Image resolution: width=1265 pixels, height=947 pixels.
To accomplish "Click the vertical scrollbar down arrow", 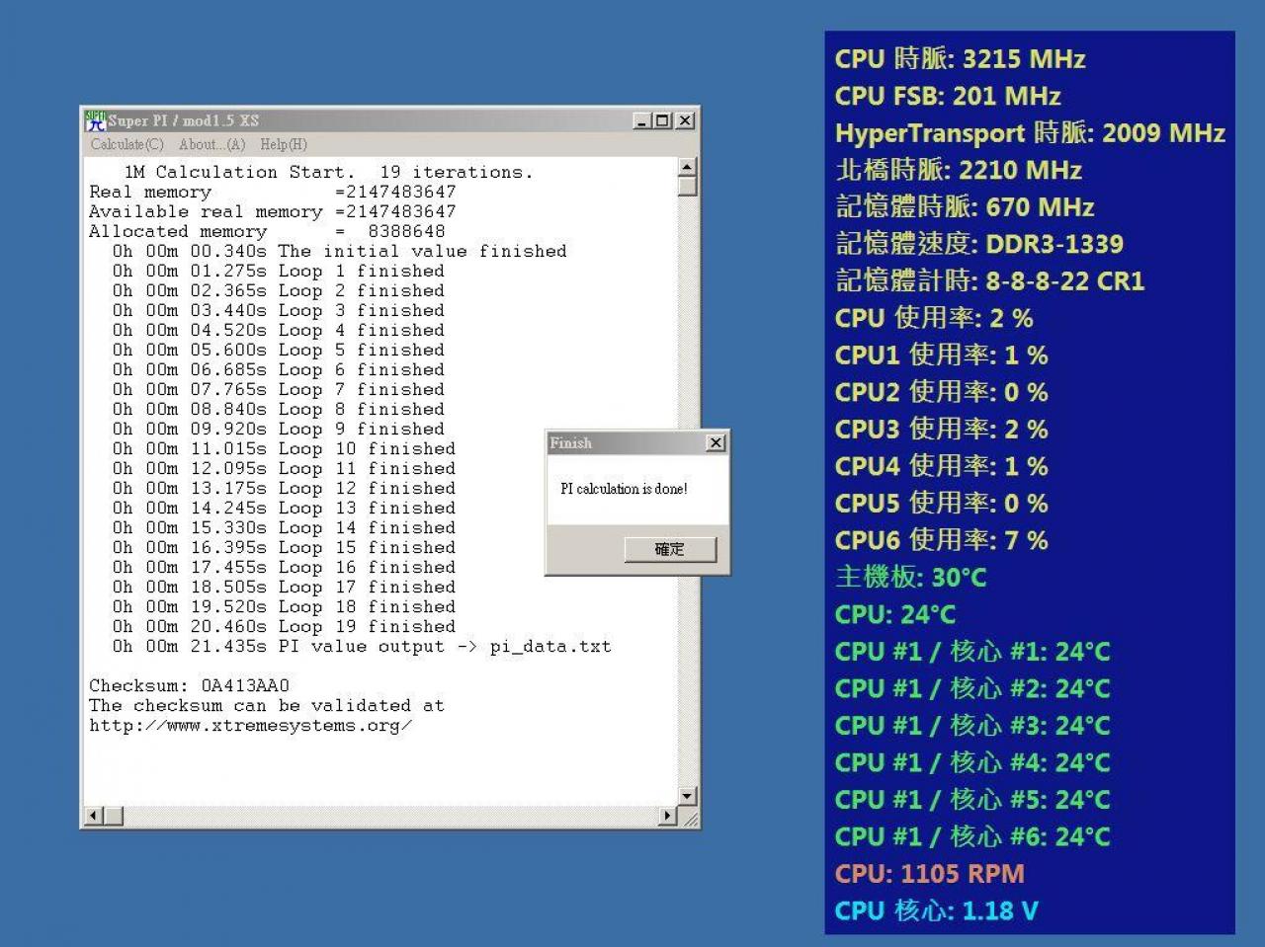I will [x=688, y=796].
